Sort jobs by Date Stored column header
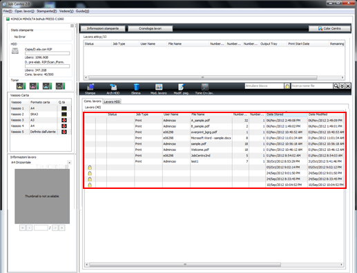This screenshot has width=357, height=273. click(x=287, y=114)
